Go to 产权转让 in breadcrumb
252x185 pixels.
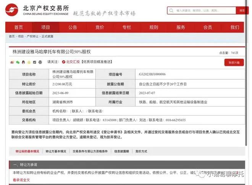click(32, 37)
